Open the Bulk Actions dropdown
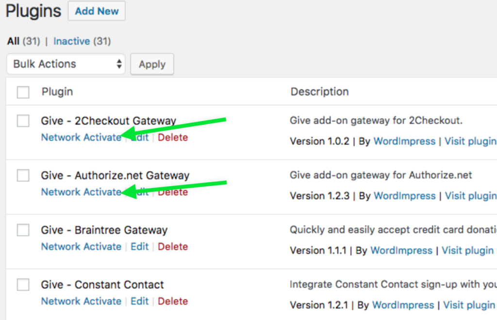This screenshot has width=497, height=320. coord(66,64)
